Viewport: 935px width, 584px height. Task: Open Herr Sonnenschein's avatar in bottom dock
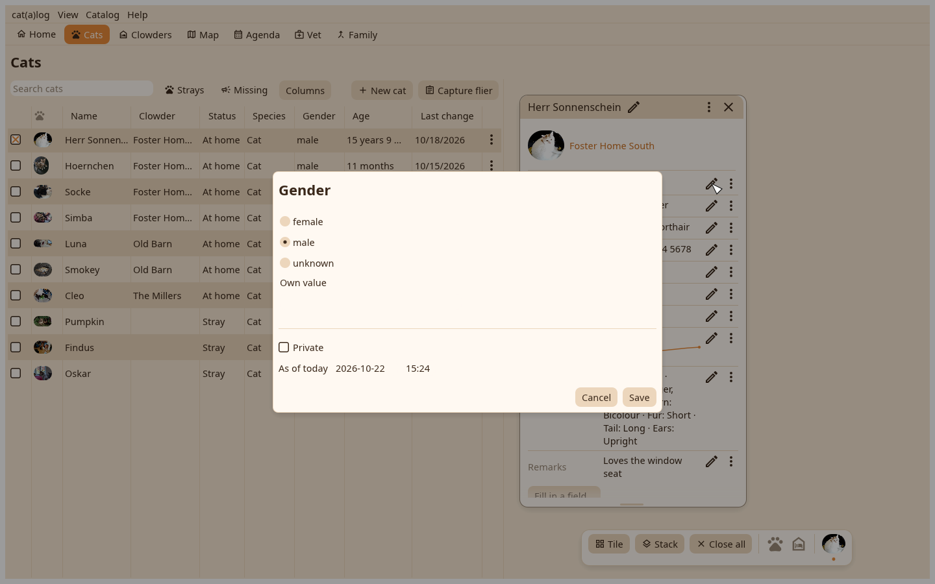[834, 544]
